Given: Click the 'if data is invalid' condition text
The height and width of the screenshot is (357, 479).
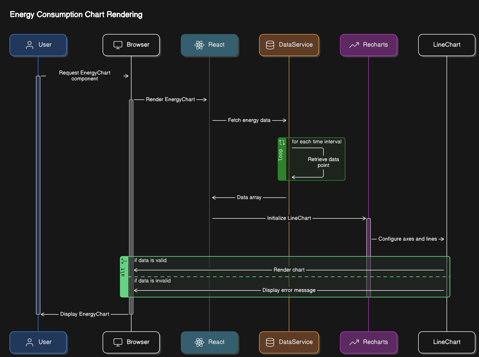Looking at the screenshot, I should click(x=152, y=281).
